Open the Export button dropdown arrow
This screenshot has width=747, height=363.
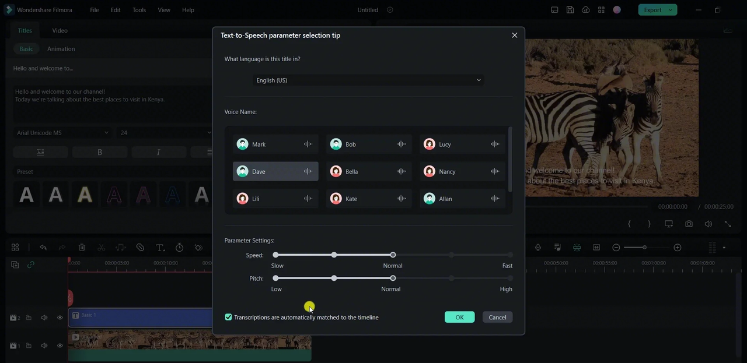[671, 10]
